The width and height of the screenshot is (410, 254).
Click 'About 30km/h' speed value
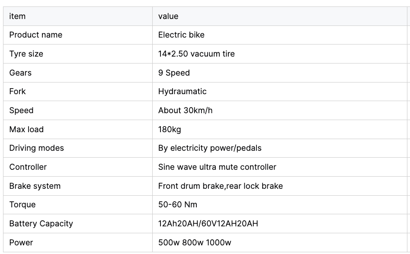click(185, 111)
